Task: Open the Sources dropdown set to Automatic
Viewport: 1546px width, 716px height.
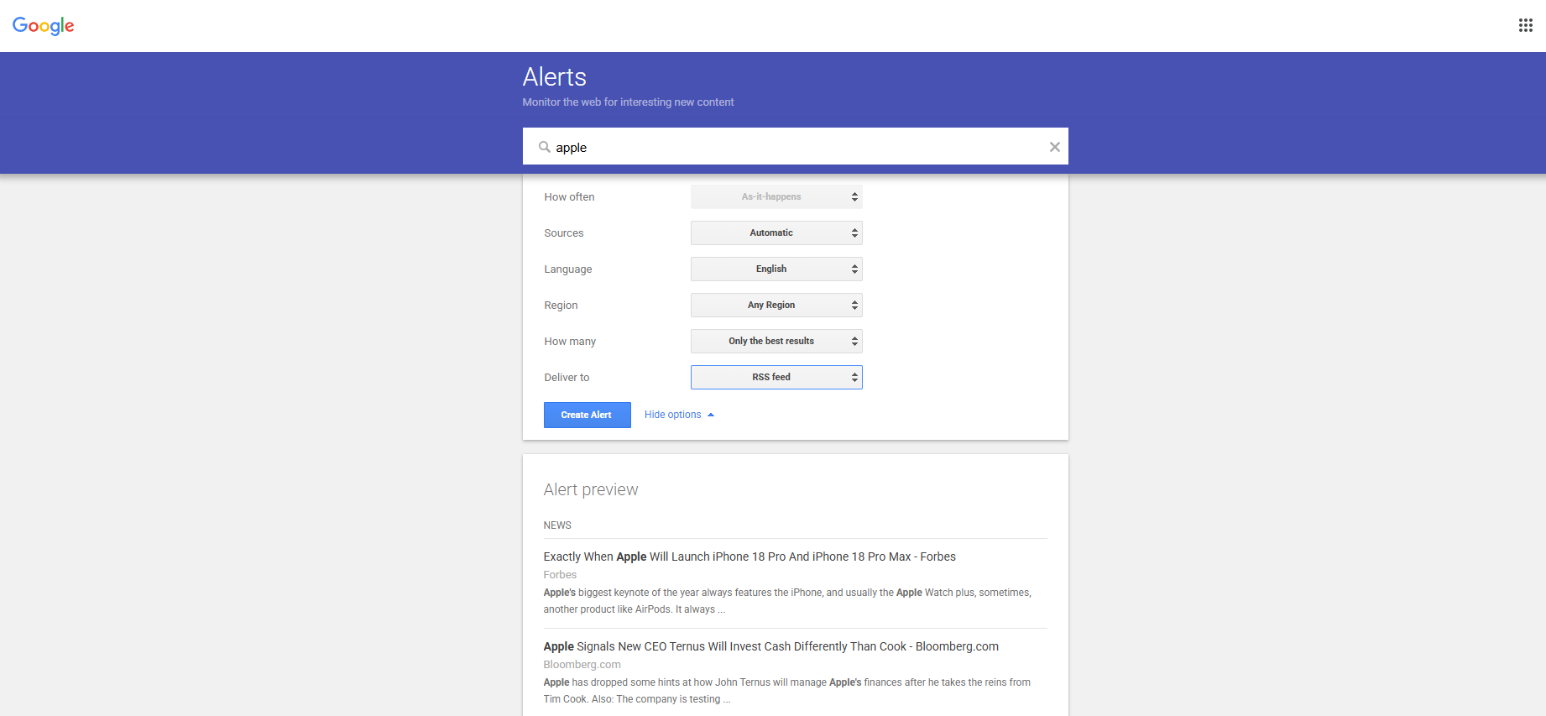Action: pos(776,233)
